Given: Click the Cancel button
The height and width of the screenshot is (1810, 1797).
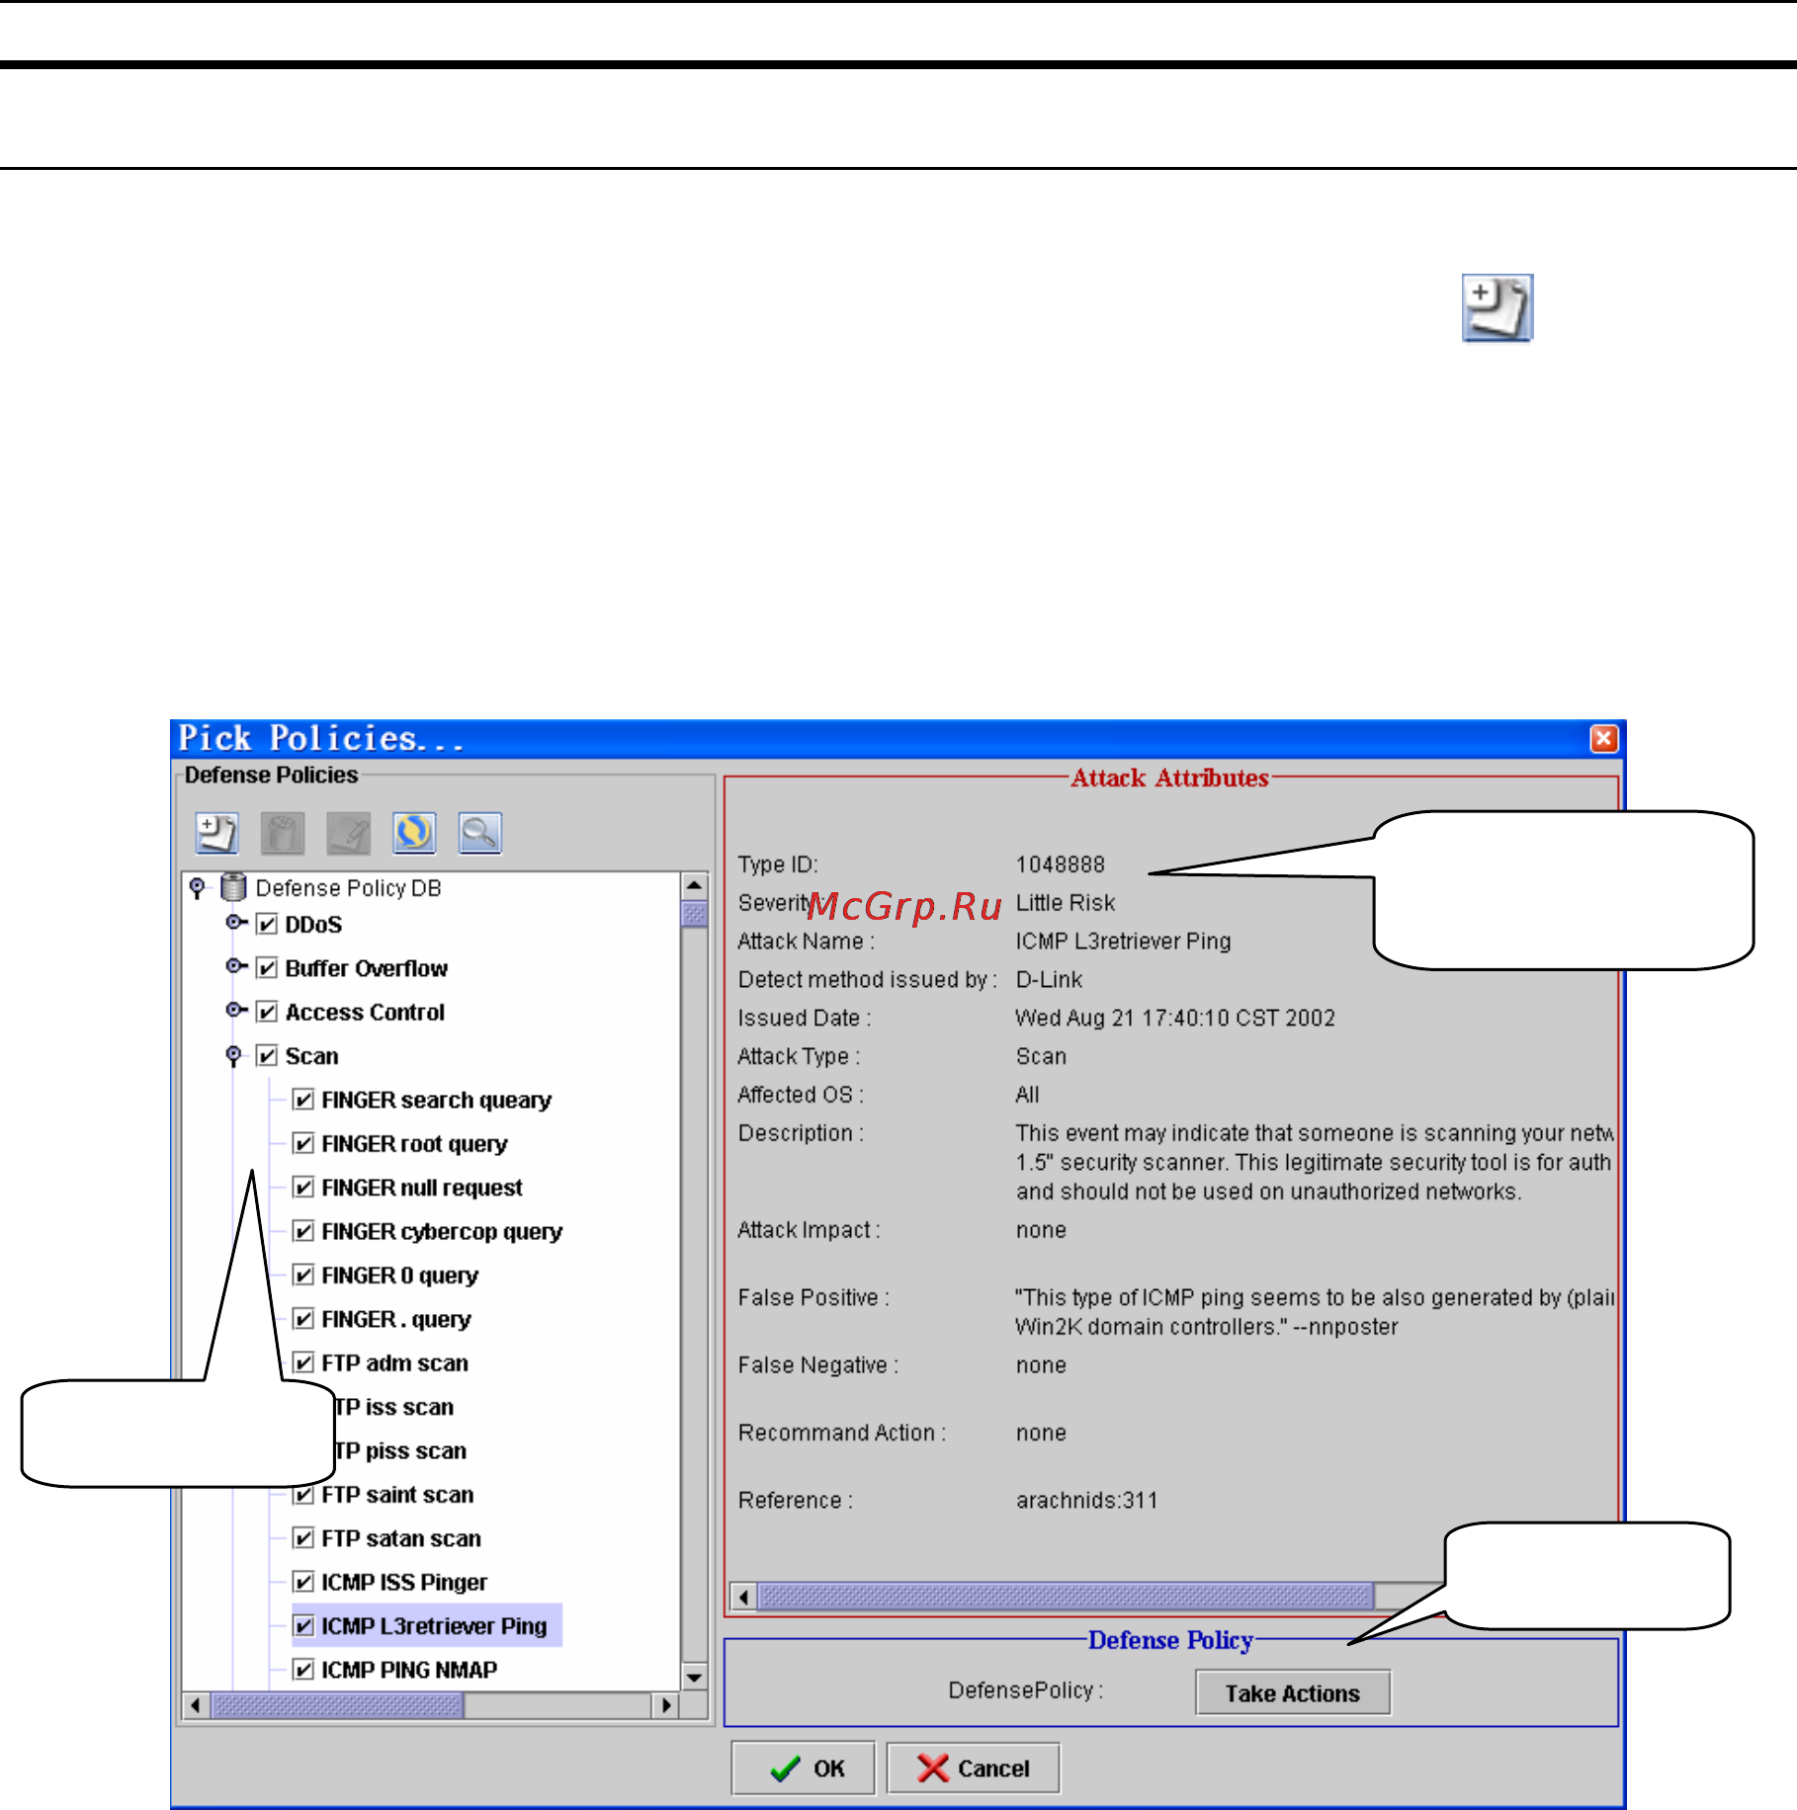Looking at the screenshot, I should click(x=974, y=1769).
